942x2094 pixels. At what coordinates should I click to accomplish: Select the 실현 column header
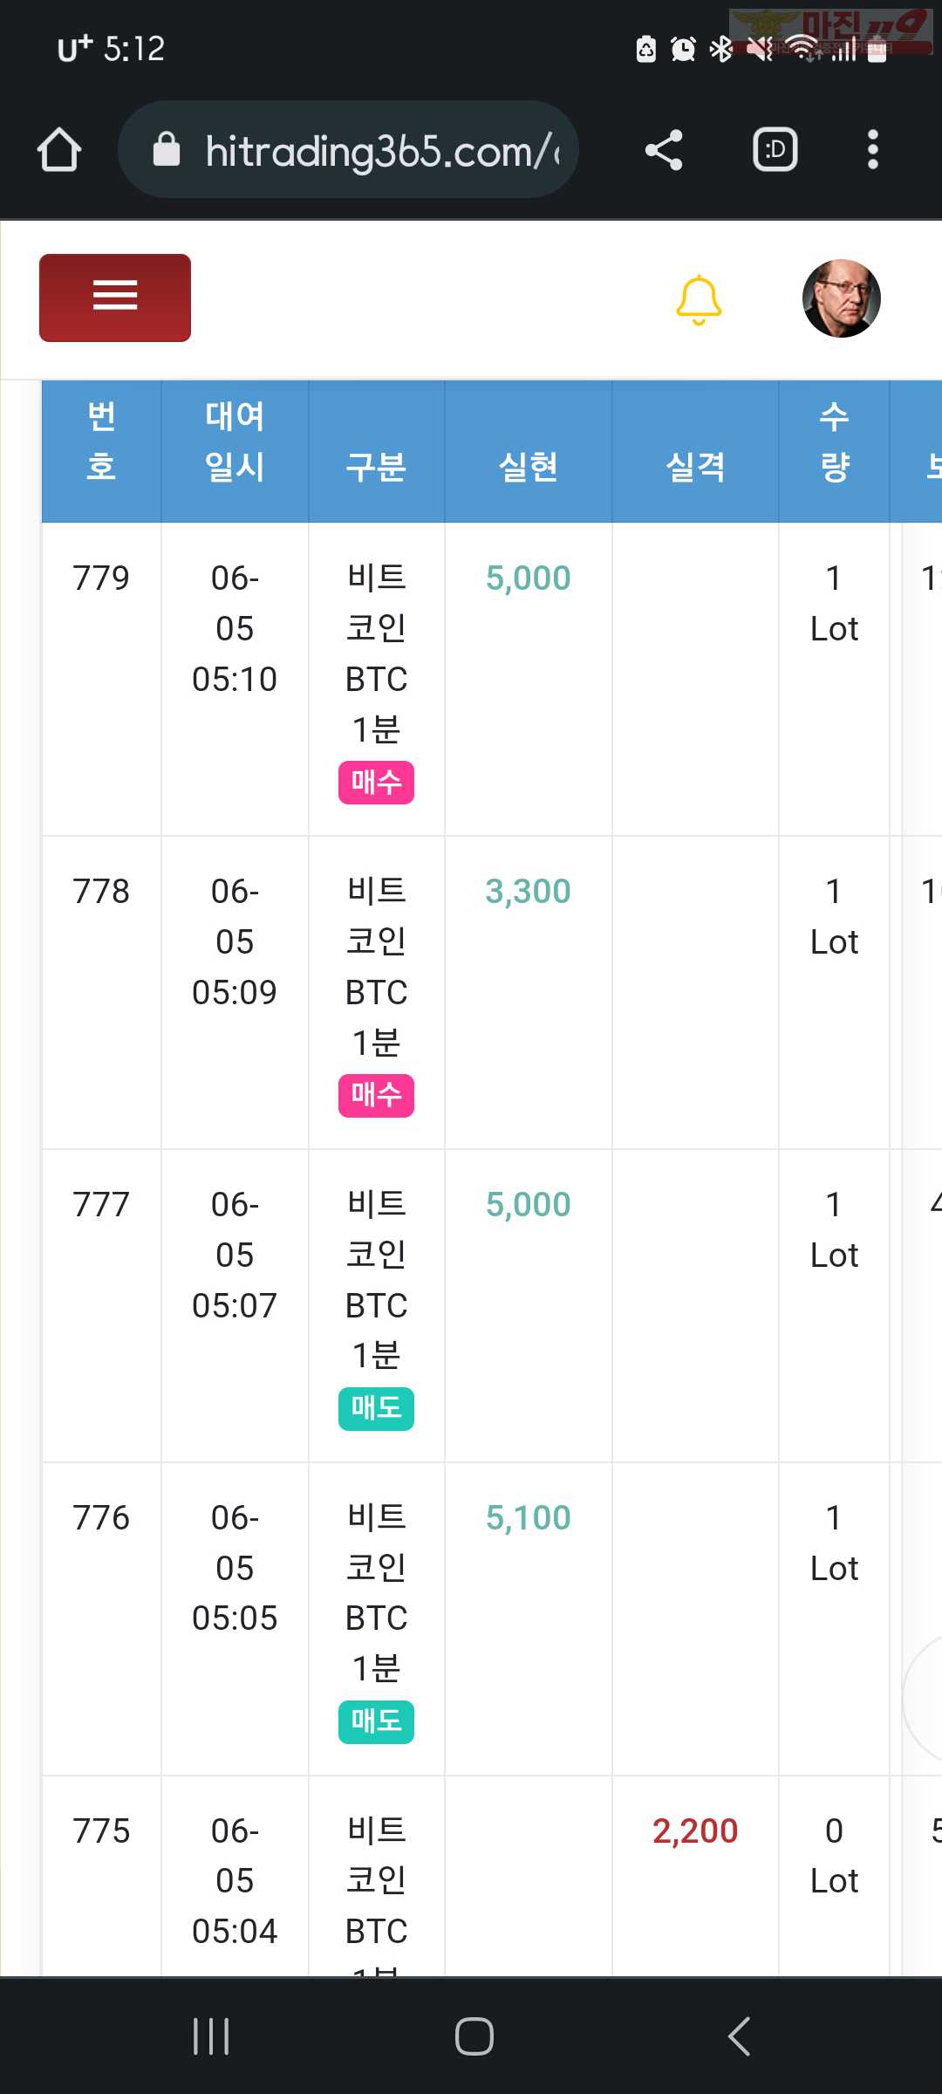528,467
